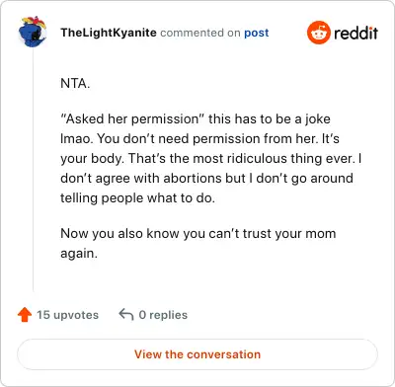Open the TheLightKyanite username link
This screenshot has width=395, height=387.
[x=109, y=33]
